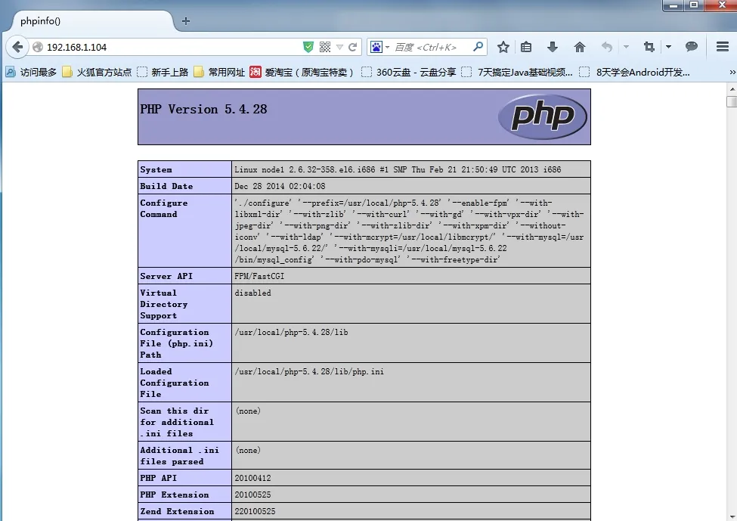Go to the home page icon
Image resolution: width=737 pixels, height=521 pixels.
580,47
